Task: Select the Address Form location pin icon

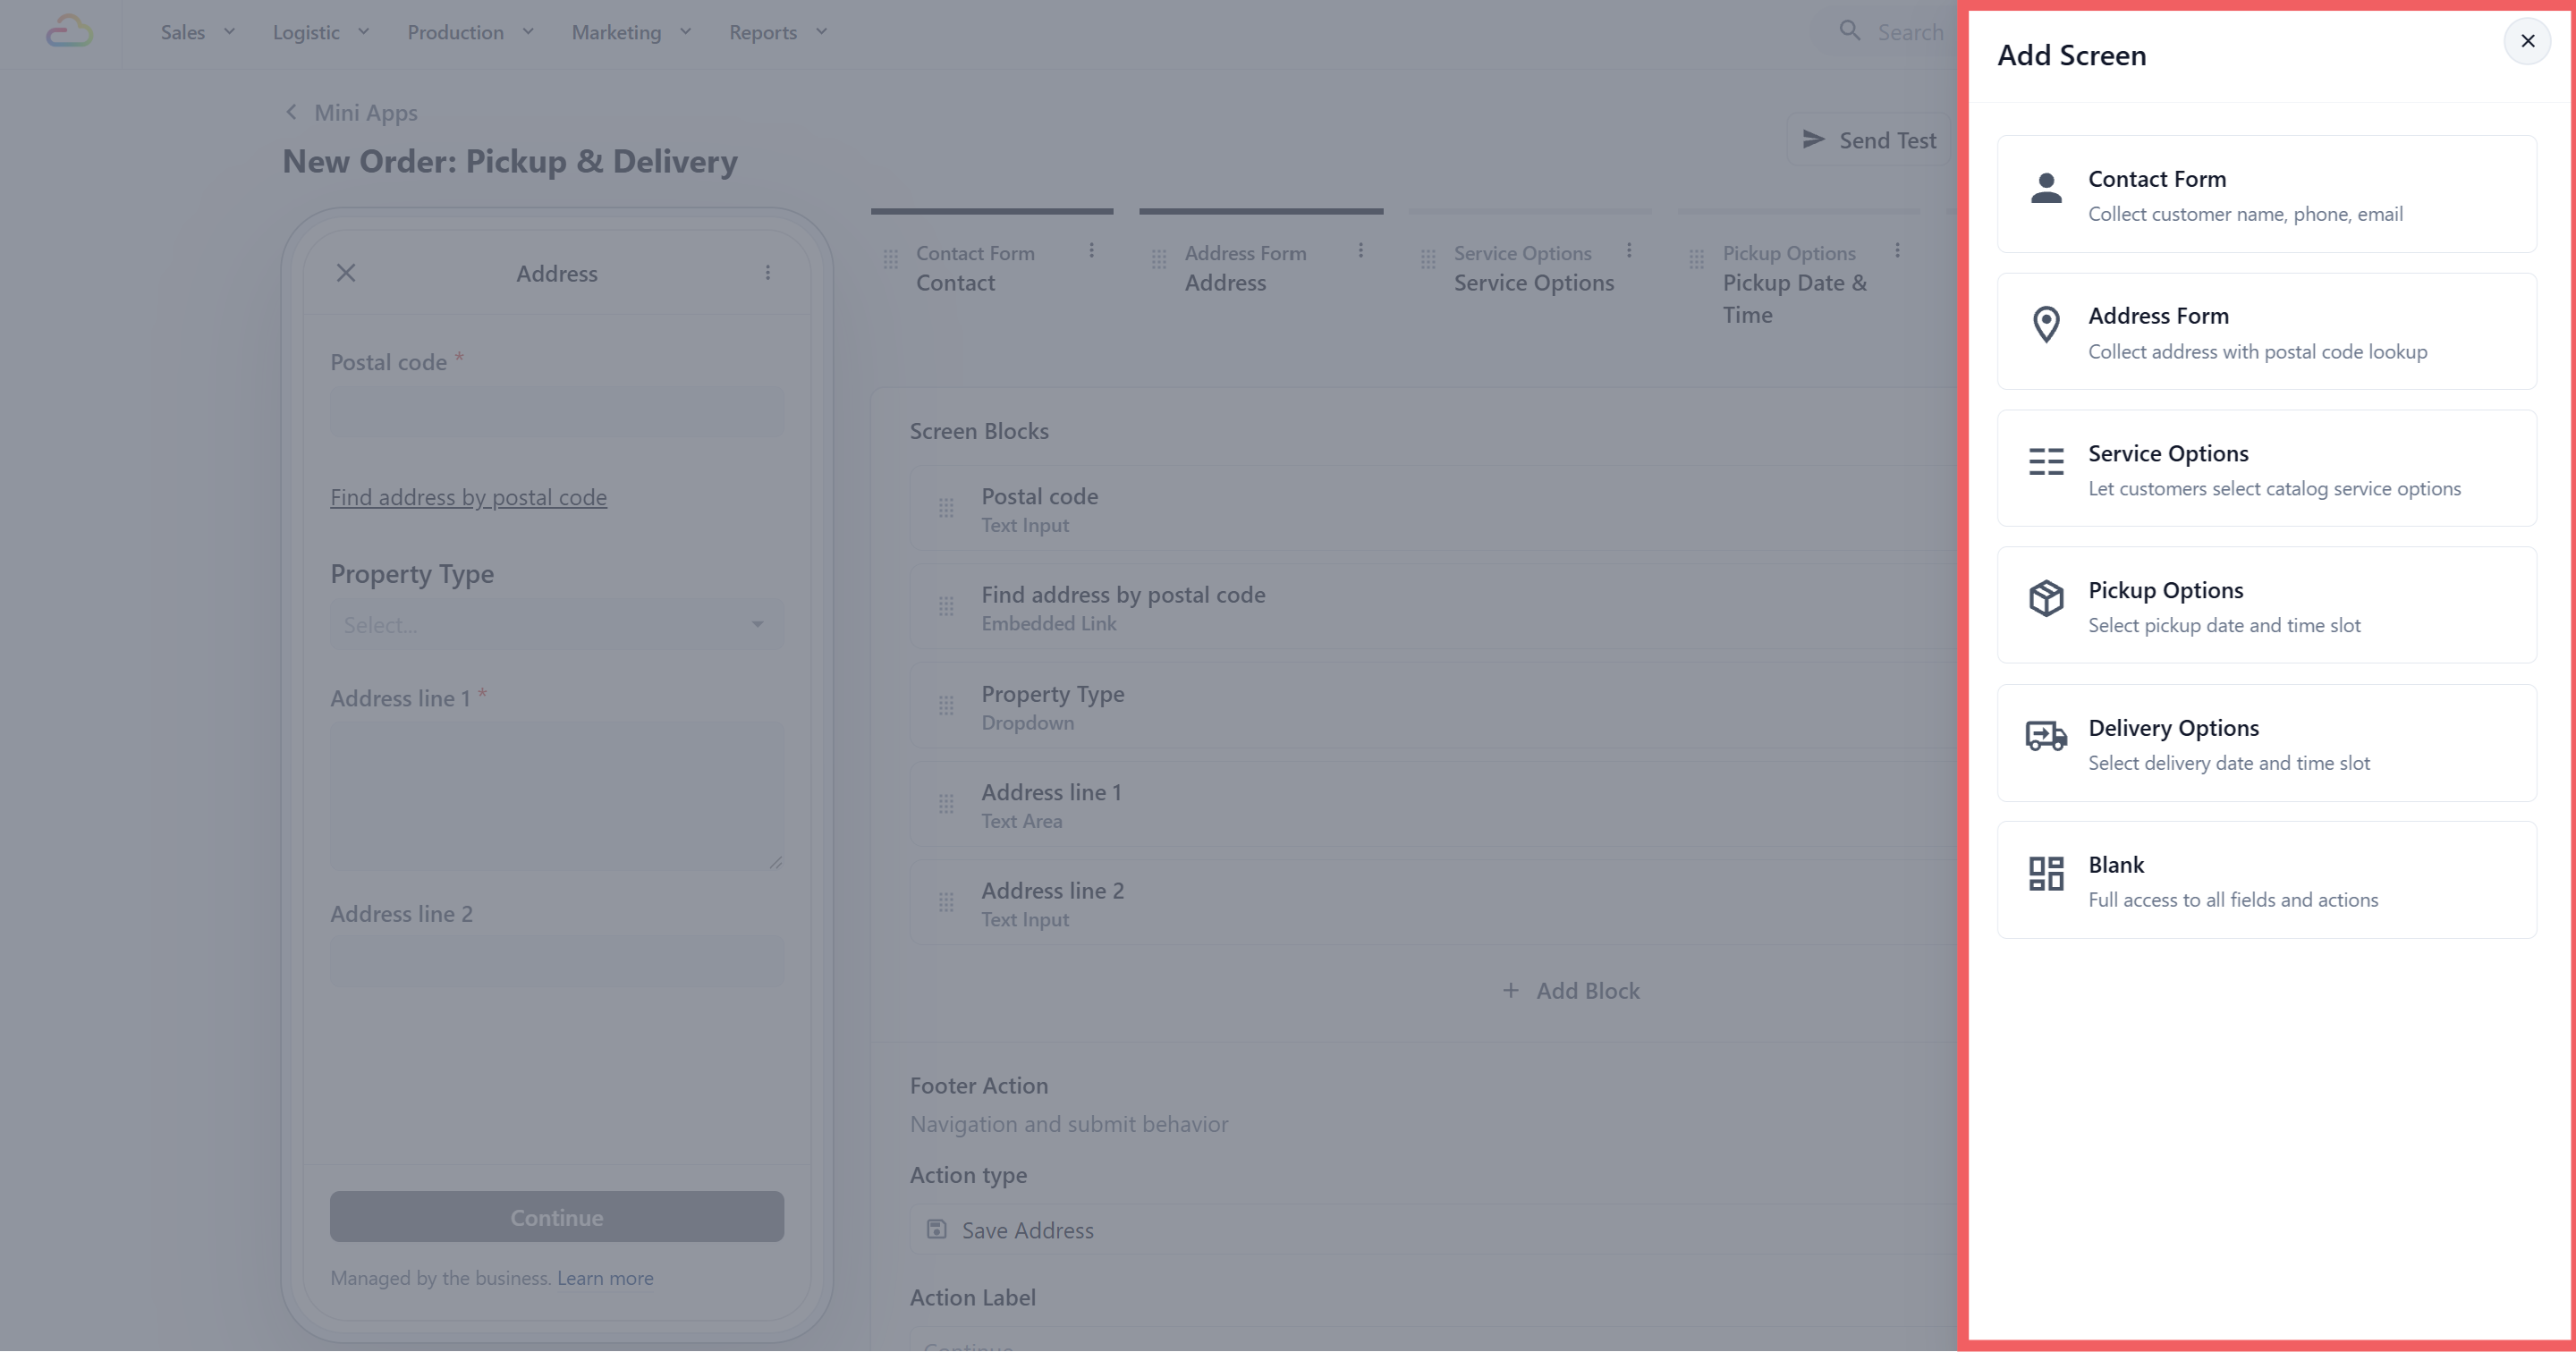Action: [x=2046, y=325]
